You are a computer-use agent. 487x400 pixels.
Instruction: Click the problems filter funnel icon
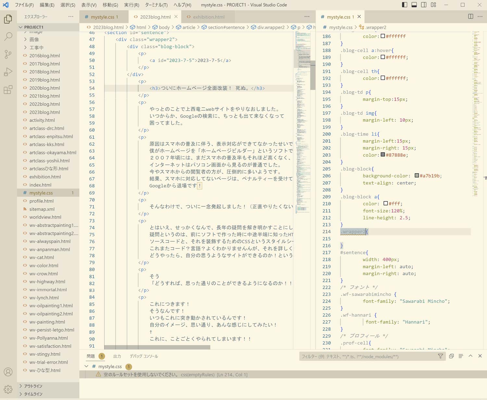click(440, 356)
